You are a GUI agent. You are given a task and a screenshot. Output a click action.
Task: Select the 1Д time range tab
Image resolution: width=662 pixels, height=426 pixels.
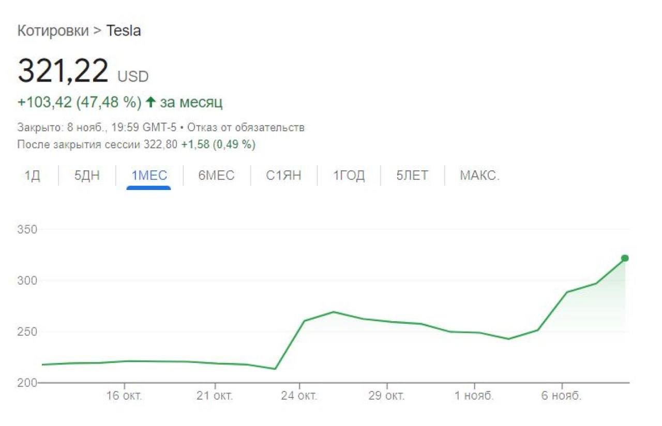(x=32, y=176)
